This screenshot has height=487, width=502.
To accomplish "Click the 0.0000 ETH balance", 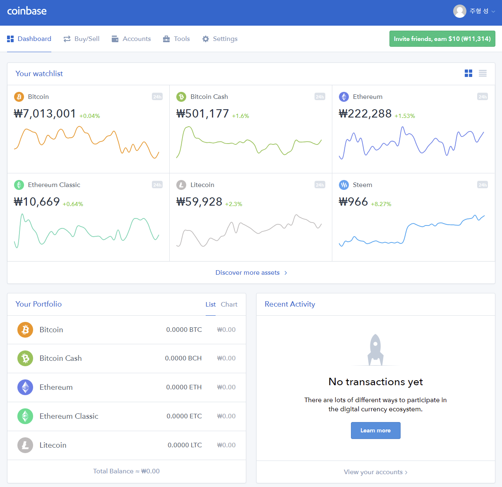I will click(x=184, y=387).
